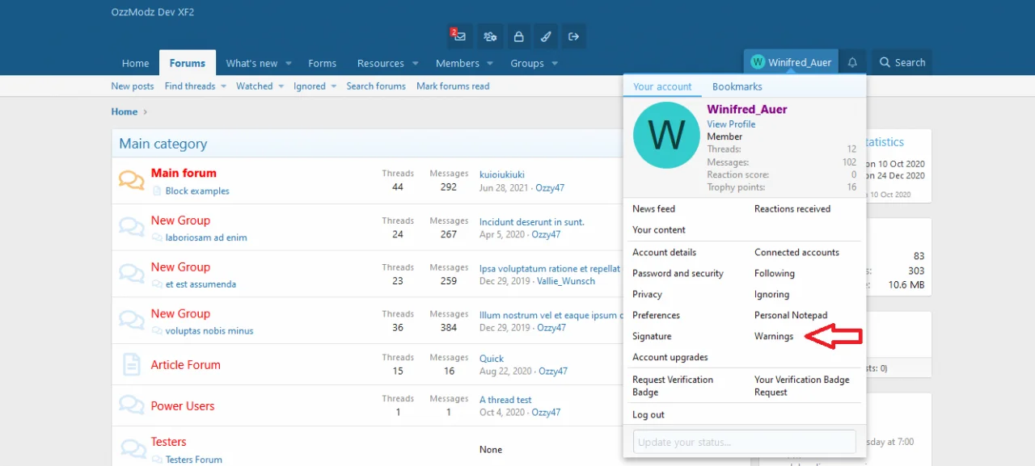Expand the Groups menu
Screen dimensions: 1035x466
pyautogui.click(x=527, y=62)
